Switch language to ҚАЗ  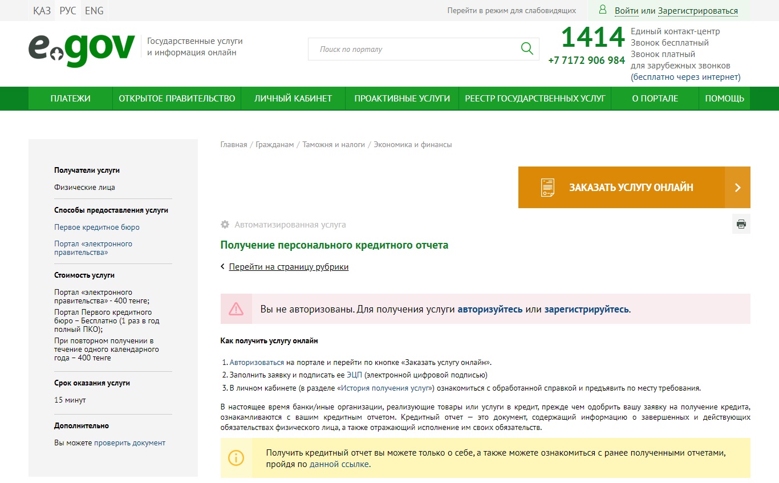(x=42, y=11)
